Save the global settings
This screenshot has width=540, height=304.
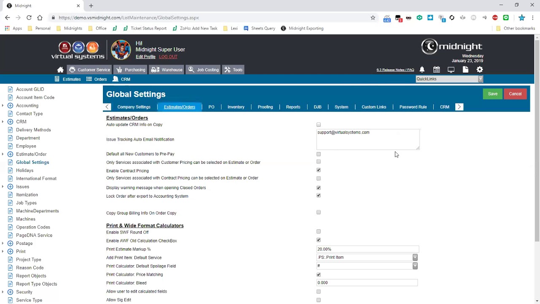(x=493, y=94)
